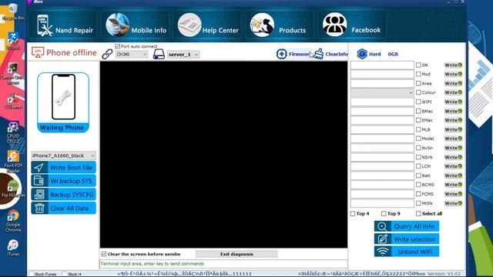Open the iPhone7_A1660_black model dropdown

[63, 155]
